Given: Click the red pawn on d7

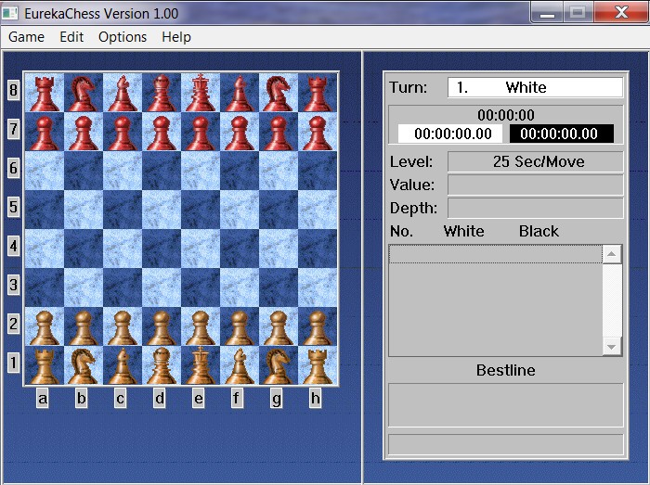Looking at the screenshot, I should coord(162,133).
